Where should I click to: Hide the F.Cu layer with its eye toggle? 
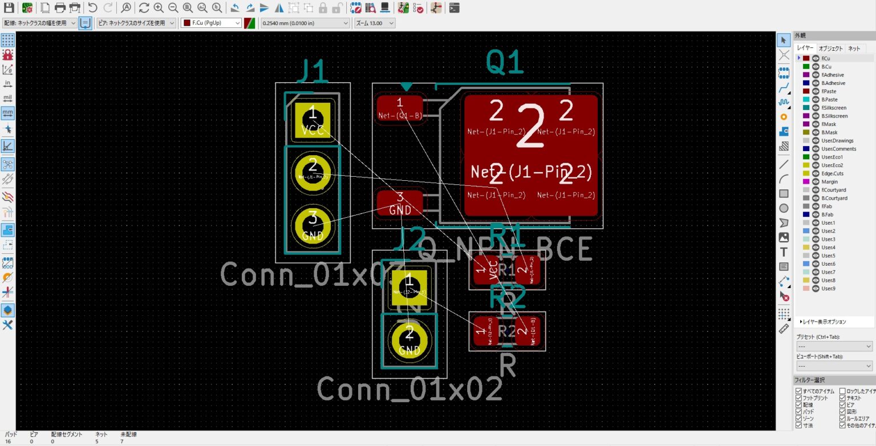click(x=816, y=58)
